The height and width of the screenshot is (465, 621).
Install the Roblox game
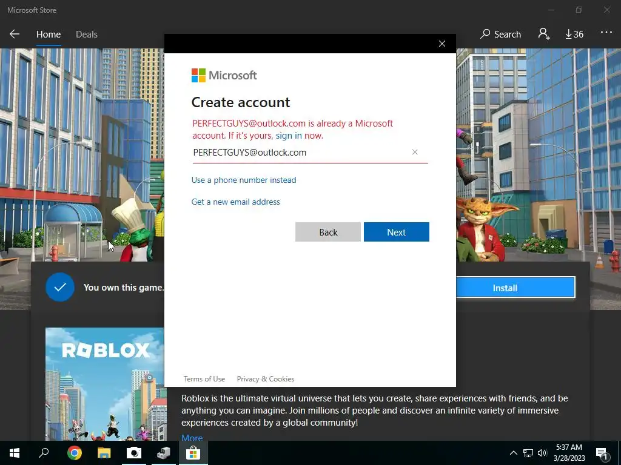(515, 288)
